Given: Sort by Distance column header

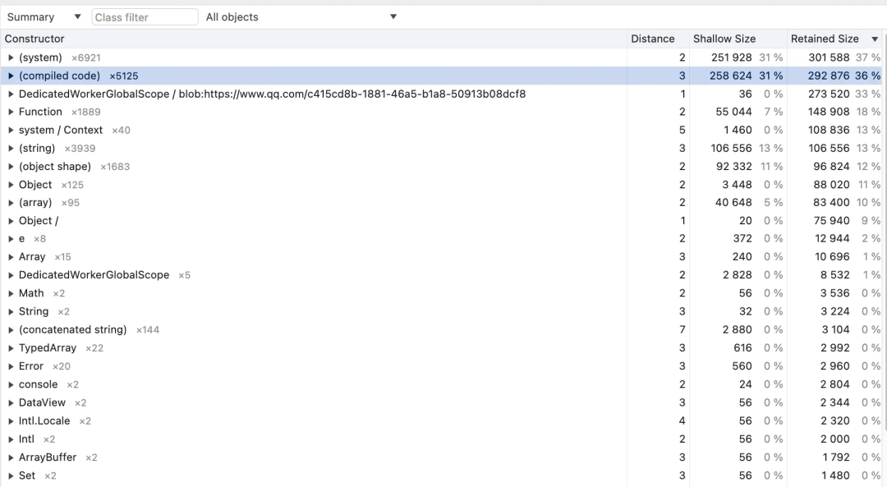Looking at the screenshot, I should (x=652, y=39).
